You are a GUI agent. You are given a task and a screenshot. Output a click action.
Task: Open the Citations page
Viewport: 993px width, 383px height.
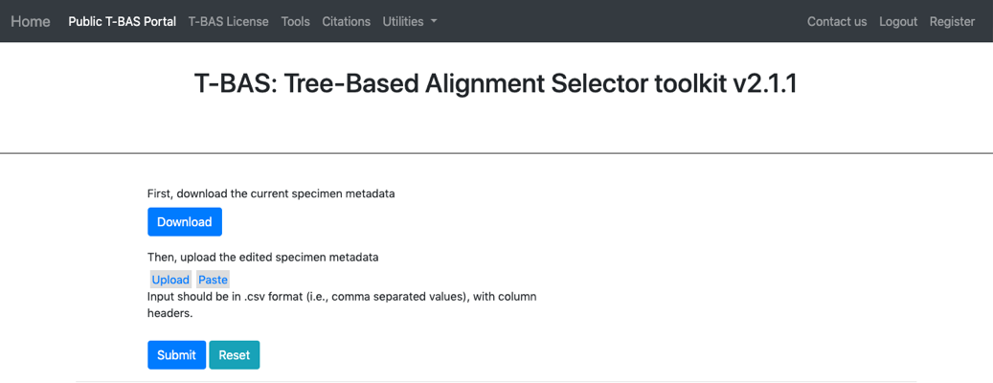[347, 21]
